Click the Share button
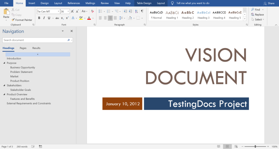The image size is (279, 149). 269,3
